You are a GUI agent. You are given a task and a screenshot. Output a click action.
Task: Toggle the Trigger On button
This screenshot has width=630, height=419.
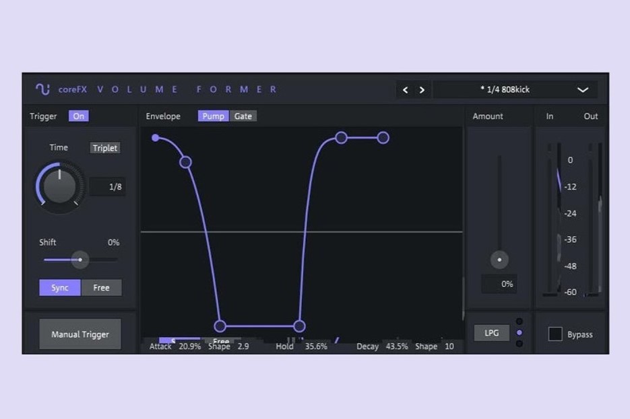click(x=79, y=116)
